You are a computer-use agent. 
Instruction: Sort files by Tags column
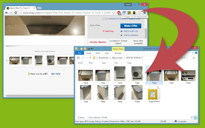[x=129, y=63]
